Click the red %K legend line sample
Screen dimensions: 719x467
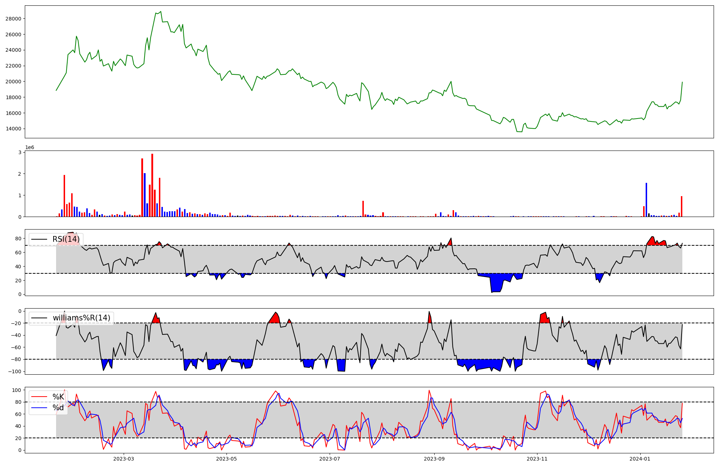(39, 397)
